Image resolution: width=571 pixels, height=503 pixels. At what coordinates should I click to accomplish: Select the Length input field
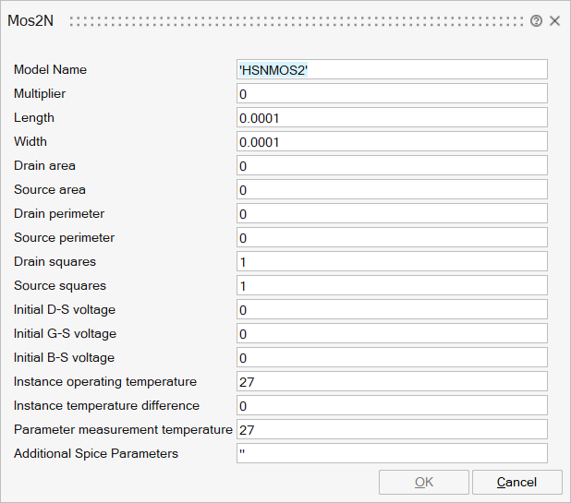392,117
